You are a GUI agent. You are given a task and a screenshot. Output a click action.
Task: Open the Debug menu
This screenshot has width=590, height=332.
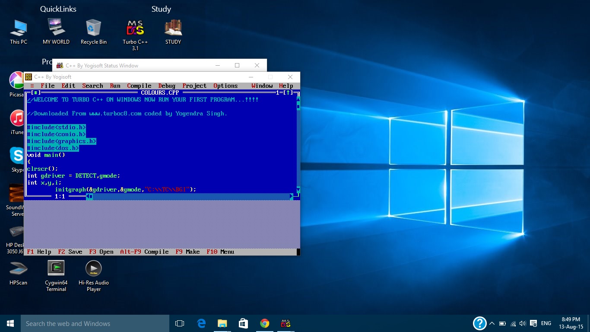167,86
